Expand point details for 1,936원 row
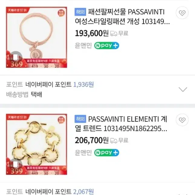Screen dimensions: 195x195 click(183, 89)
